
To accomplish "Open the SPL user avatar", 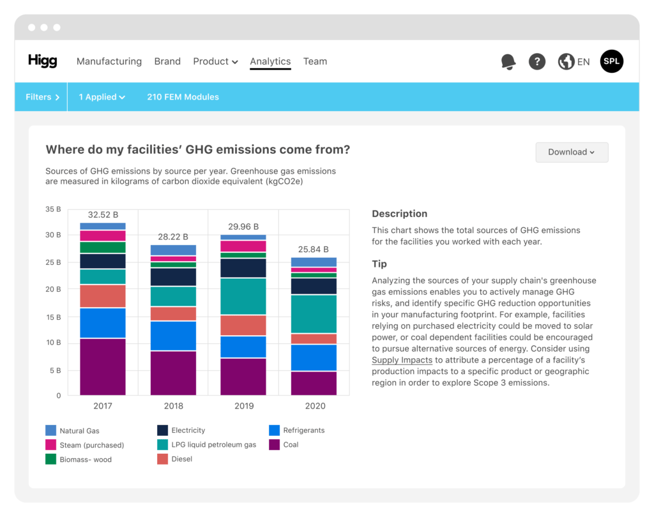I will click(611, 61).
